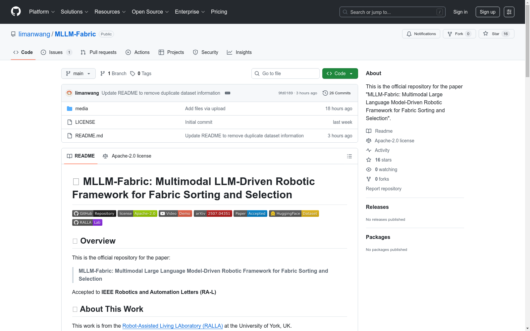Switch to the Issues tab
Viewport: 530px width, 331px height.
pyautogui.click(x=56, y=52)
